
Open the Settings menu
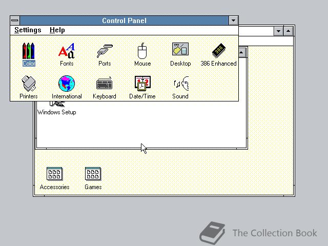(28, 30)
